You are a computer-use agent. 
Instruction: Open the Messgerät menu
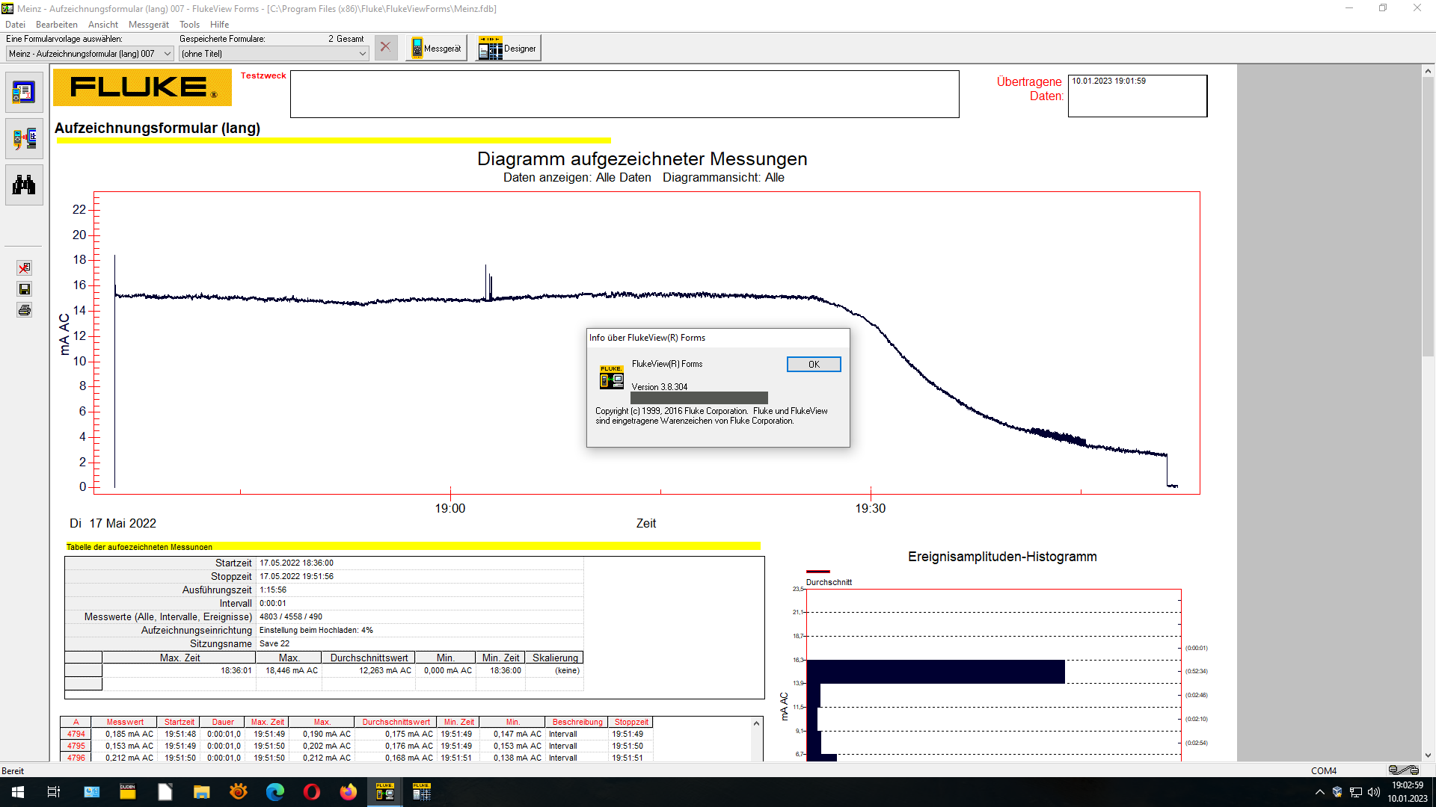click(x=148, y=25)
